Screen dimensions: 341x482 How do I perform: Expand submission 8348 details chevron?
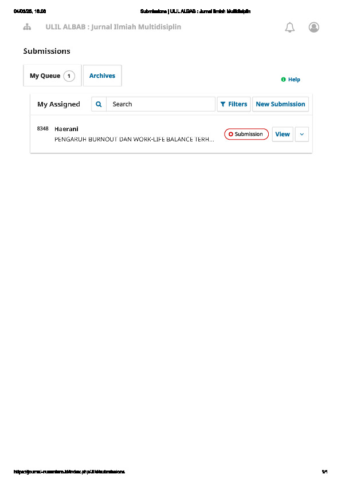coord(301,135)
